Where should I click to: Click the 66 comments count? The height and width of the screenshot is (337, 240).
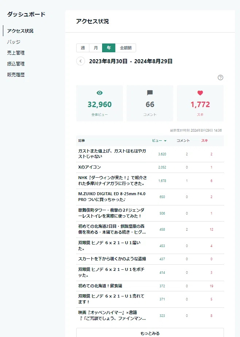pos(150,105)
